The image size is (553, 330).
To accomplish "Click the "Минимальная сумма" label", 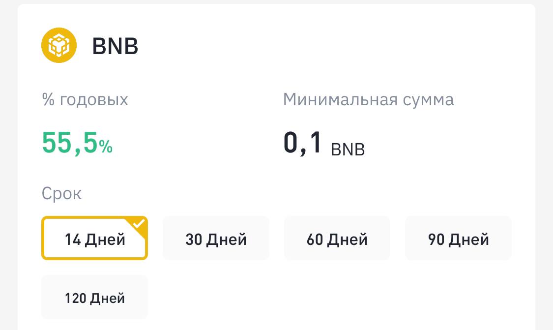I will 368,100.
